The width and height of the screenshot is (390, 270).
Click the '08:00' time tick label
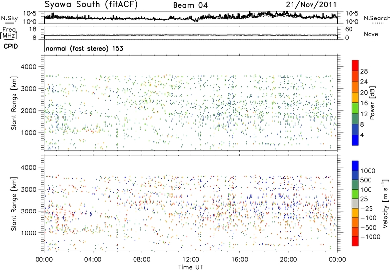click(x=142, y=260)
